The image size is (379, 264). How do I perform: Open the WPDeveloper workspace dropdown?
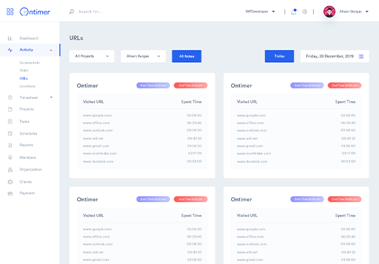[260, 12]
